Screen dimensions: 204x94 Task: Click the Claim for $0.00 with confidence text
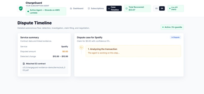tap(93, 41)
